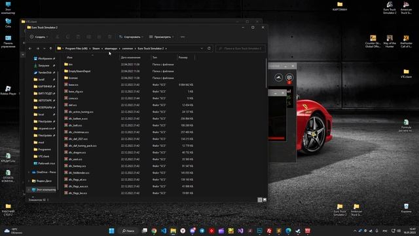Select the base.scs file
Image resolution: width=419 pixels, height=236 pixels.
tap(71, 85)
